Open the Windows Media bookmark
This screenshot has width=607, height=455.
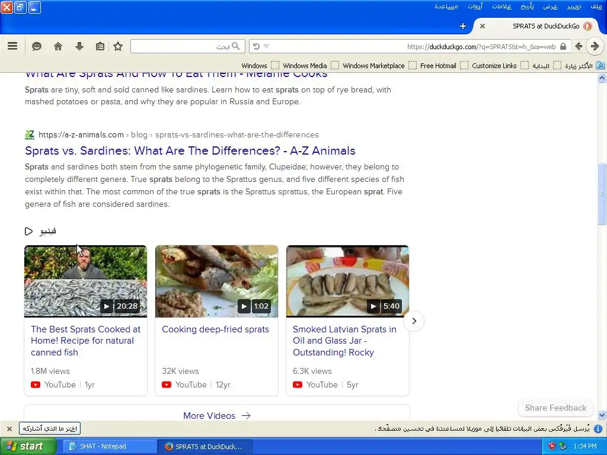pos(311,66)
